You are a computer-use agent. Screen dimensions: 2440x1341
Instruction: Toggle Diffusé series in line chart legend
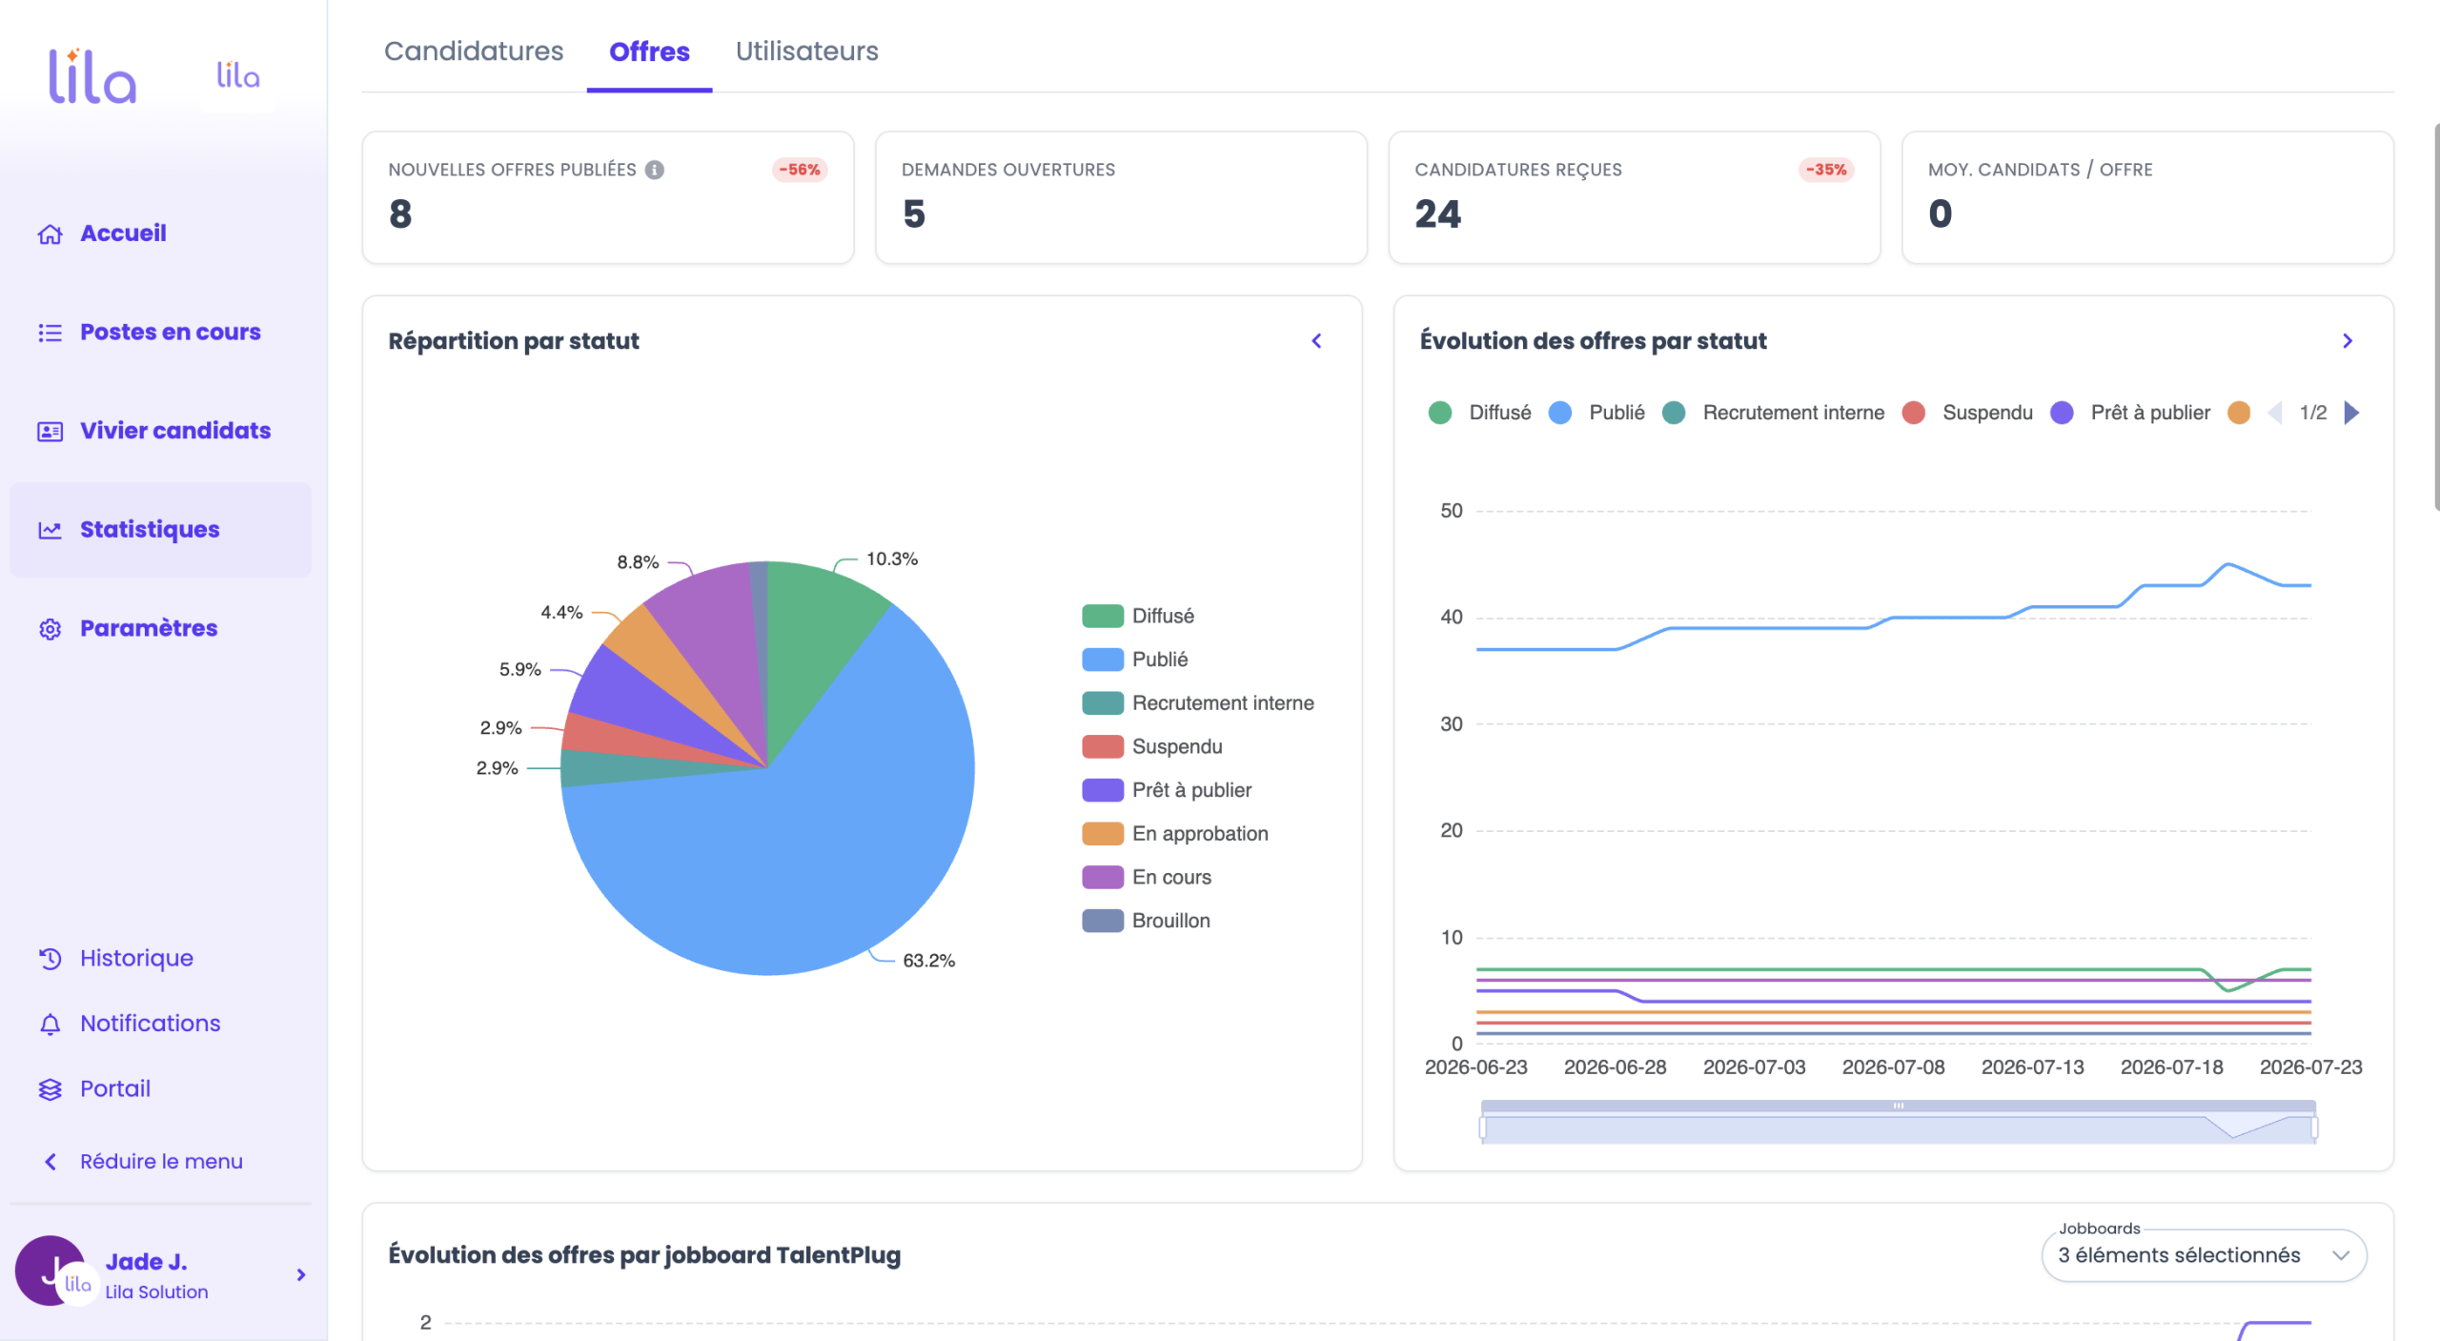coord(1479,413)
